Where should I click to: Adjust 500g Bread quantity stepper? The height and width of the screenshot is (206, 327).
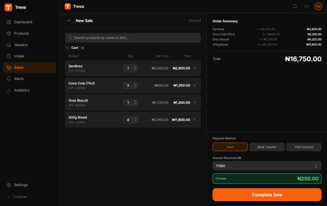tap(136, 120)
